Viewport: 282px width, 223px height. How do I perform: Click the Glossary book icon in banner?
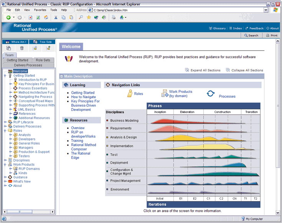coord(210,28)
